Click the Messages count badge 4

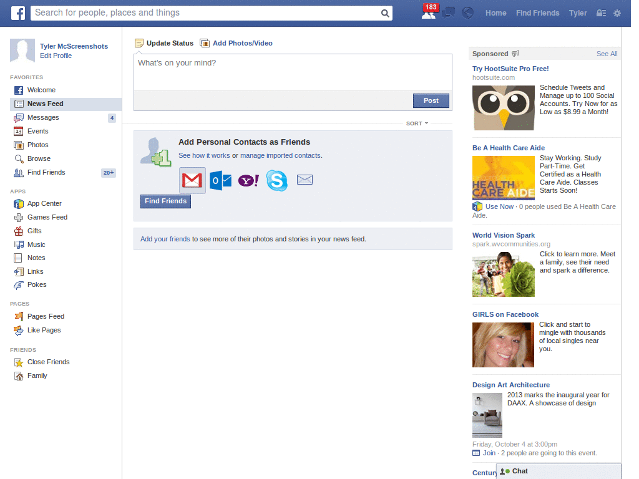point(112,118)
